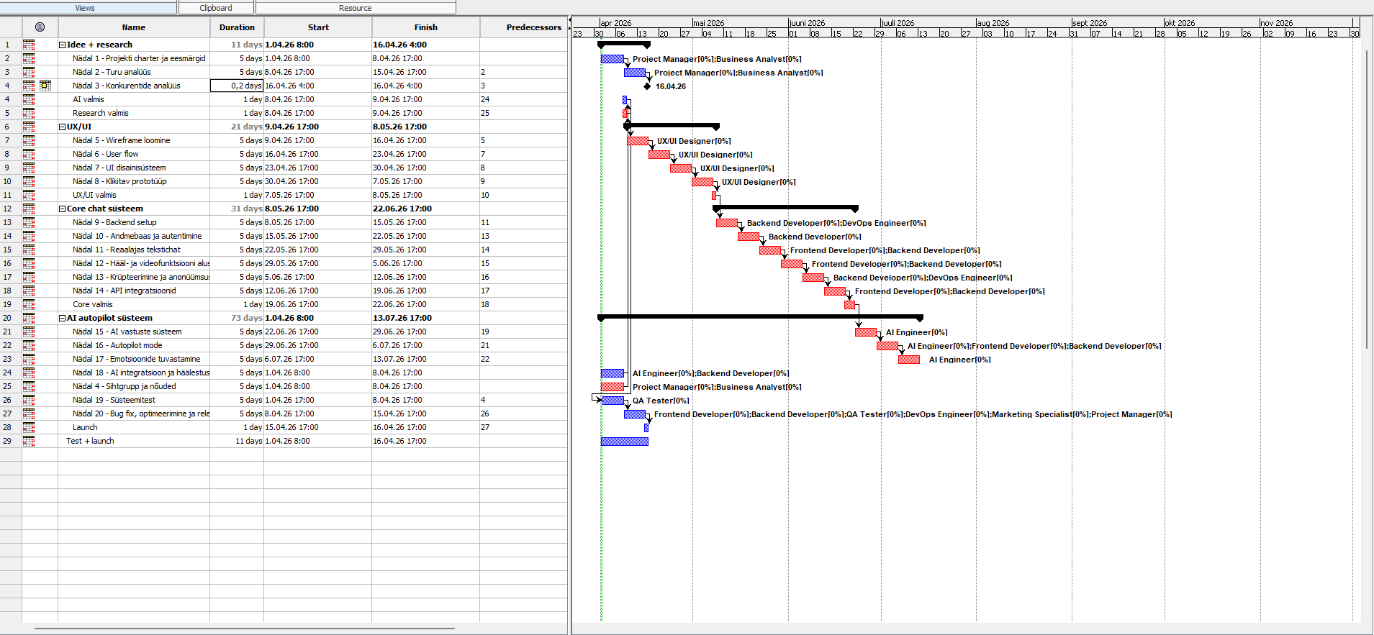Click the Duration column header

[x=237, y=27]
